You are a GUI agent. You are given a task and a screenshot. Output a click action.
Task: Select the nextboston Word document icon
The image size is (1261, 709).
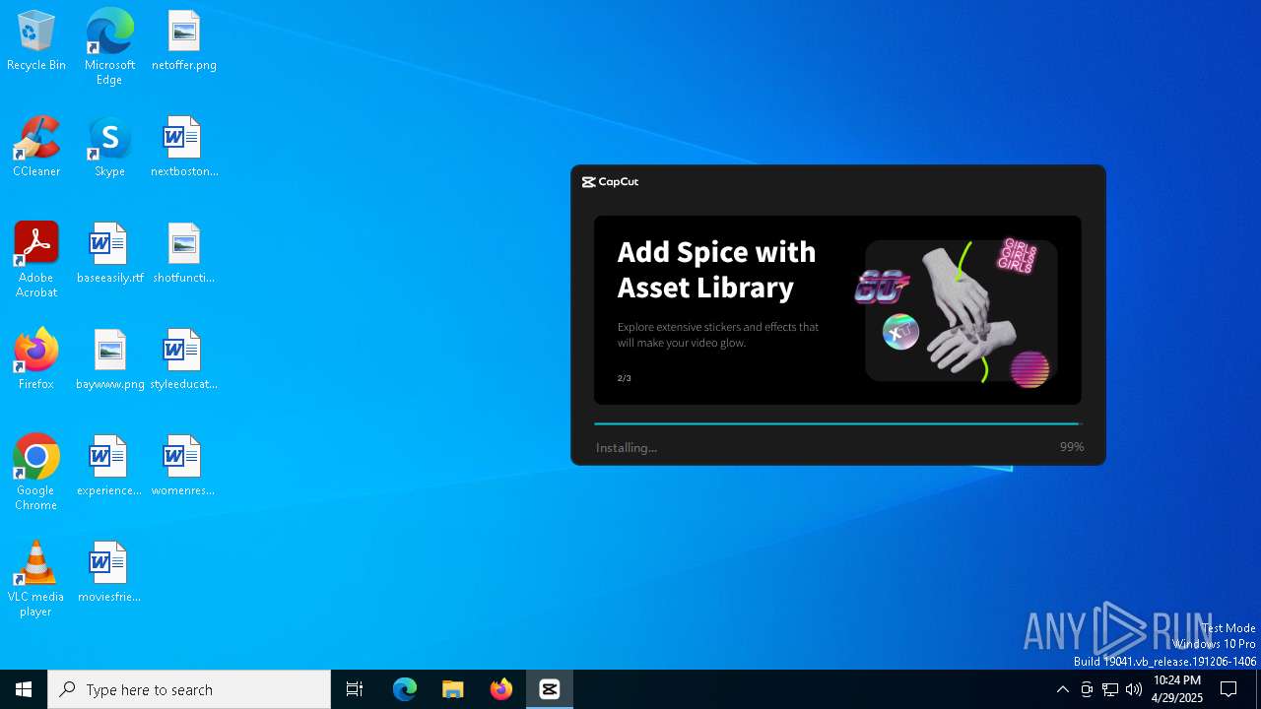point(183,148)
